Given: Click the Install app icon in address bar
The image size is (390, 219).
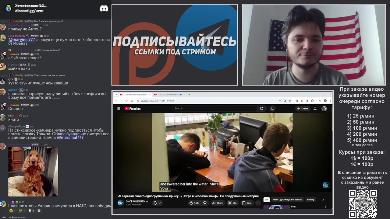Looking at the screenshot, I should pyautogui.click(x=285, y=101).
